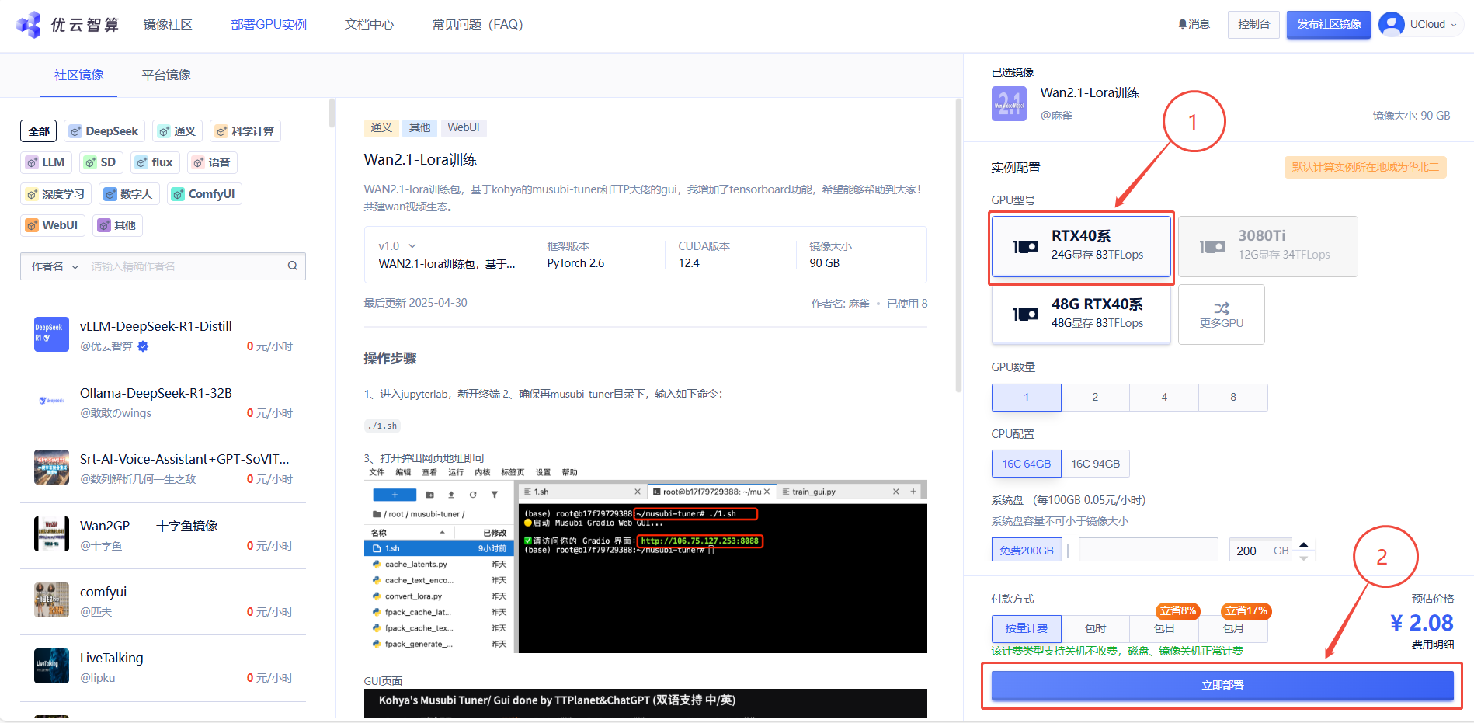Viewport: 1474px width, 723px height.
Task: Filter by 科学计算 tag
Action: (x=245, y=131)
